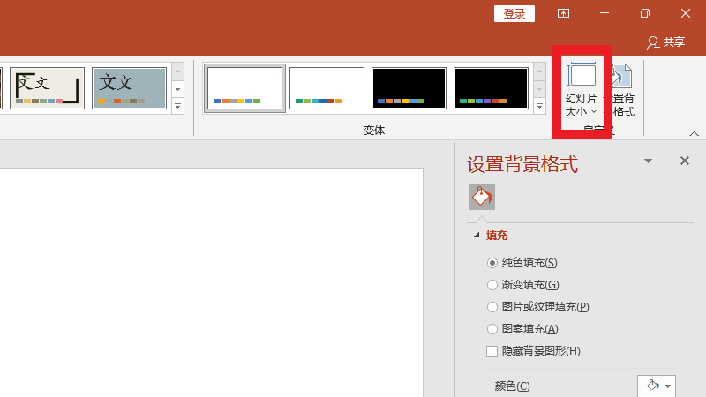Screen dimensions: 706x397
Task: Select Gradient fill (渐变填充) option
Action: [x=492, y=285]
